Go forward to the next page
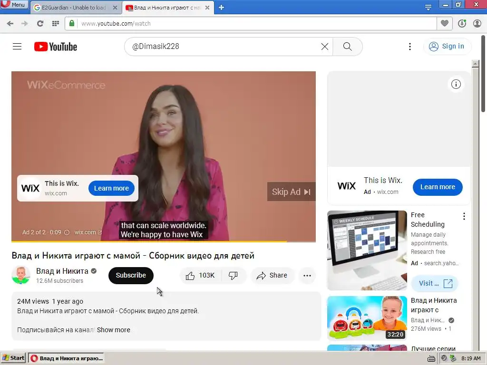This screenshot has height=365, width=487. (25, 24)
